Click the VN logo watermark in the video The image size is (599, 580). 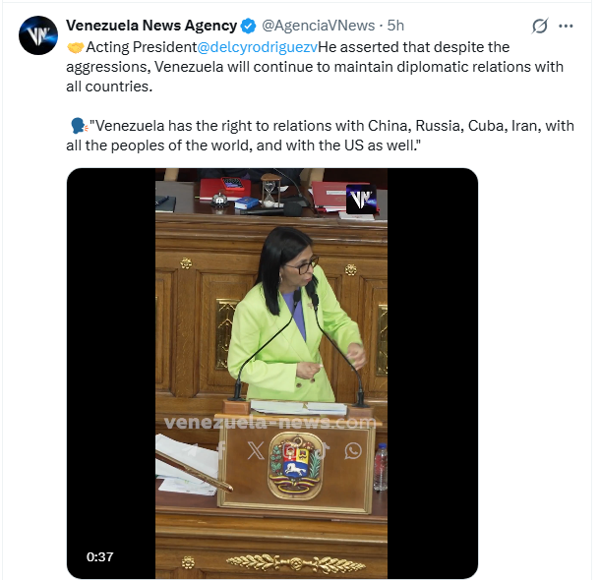pos(361,199)
